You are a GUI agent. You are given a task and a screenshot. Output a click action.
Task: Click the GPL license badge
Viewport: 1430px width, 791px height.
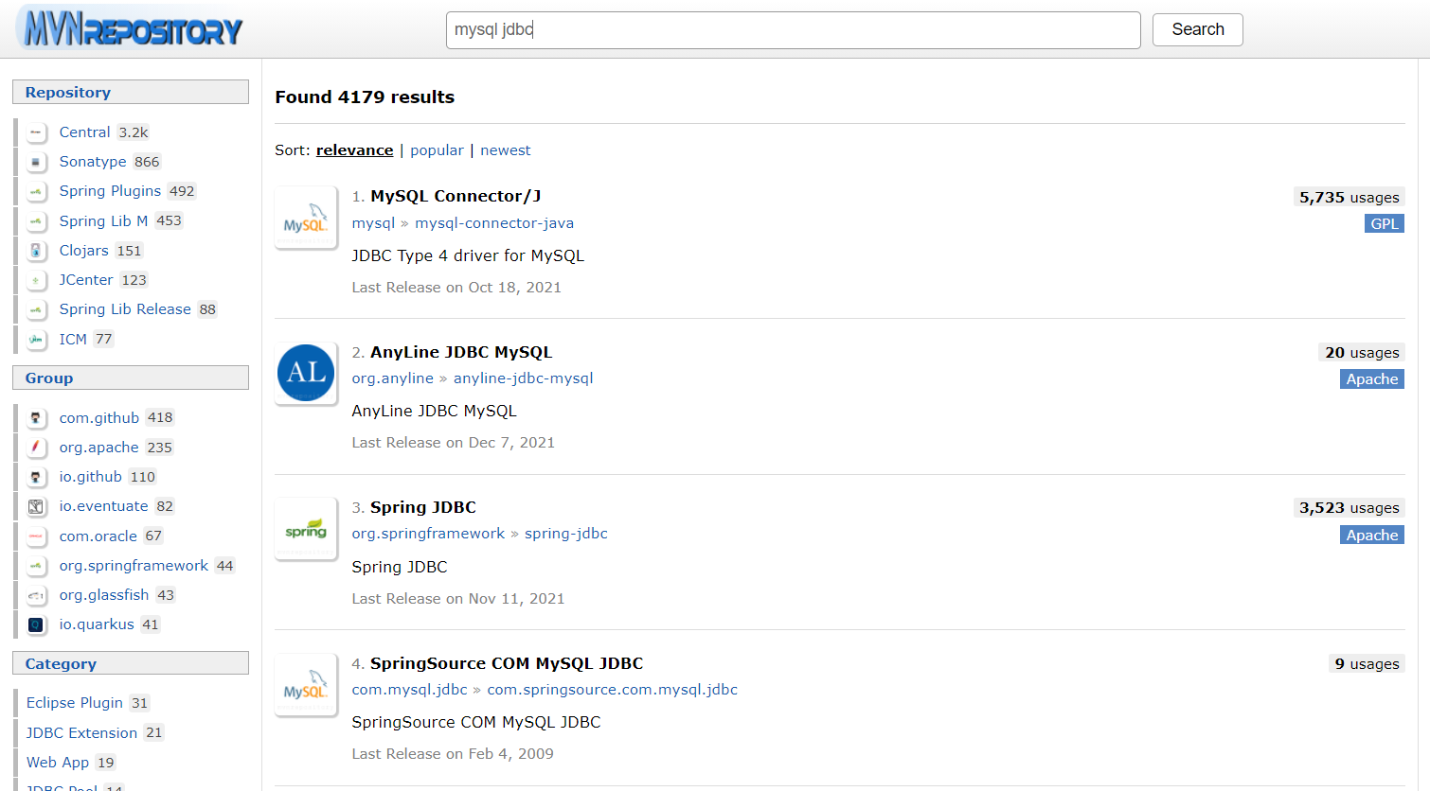1384,224
